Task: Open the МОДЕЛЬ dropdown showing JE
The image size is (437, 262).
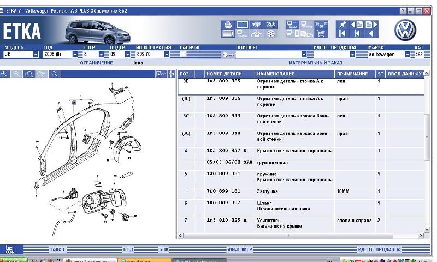Action: (x=36, y=54)
